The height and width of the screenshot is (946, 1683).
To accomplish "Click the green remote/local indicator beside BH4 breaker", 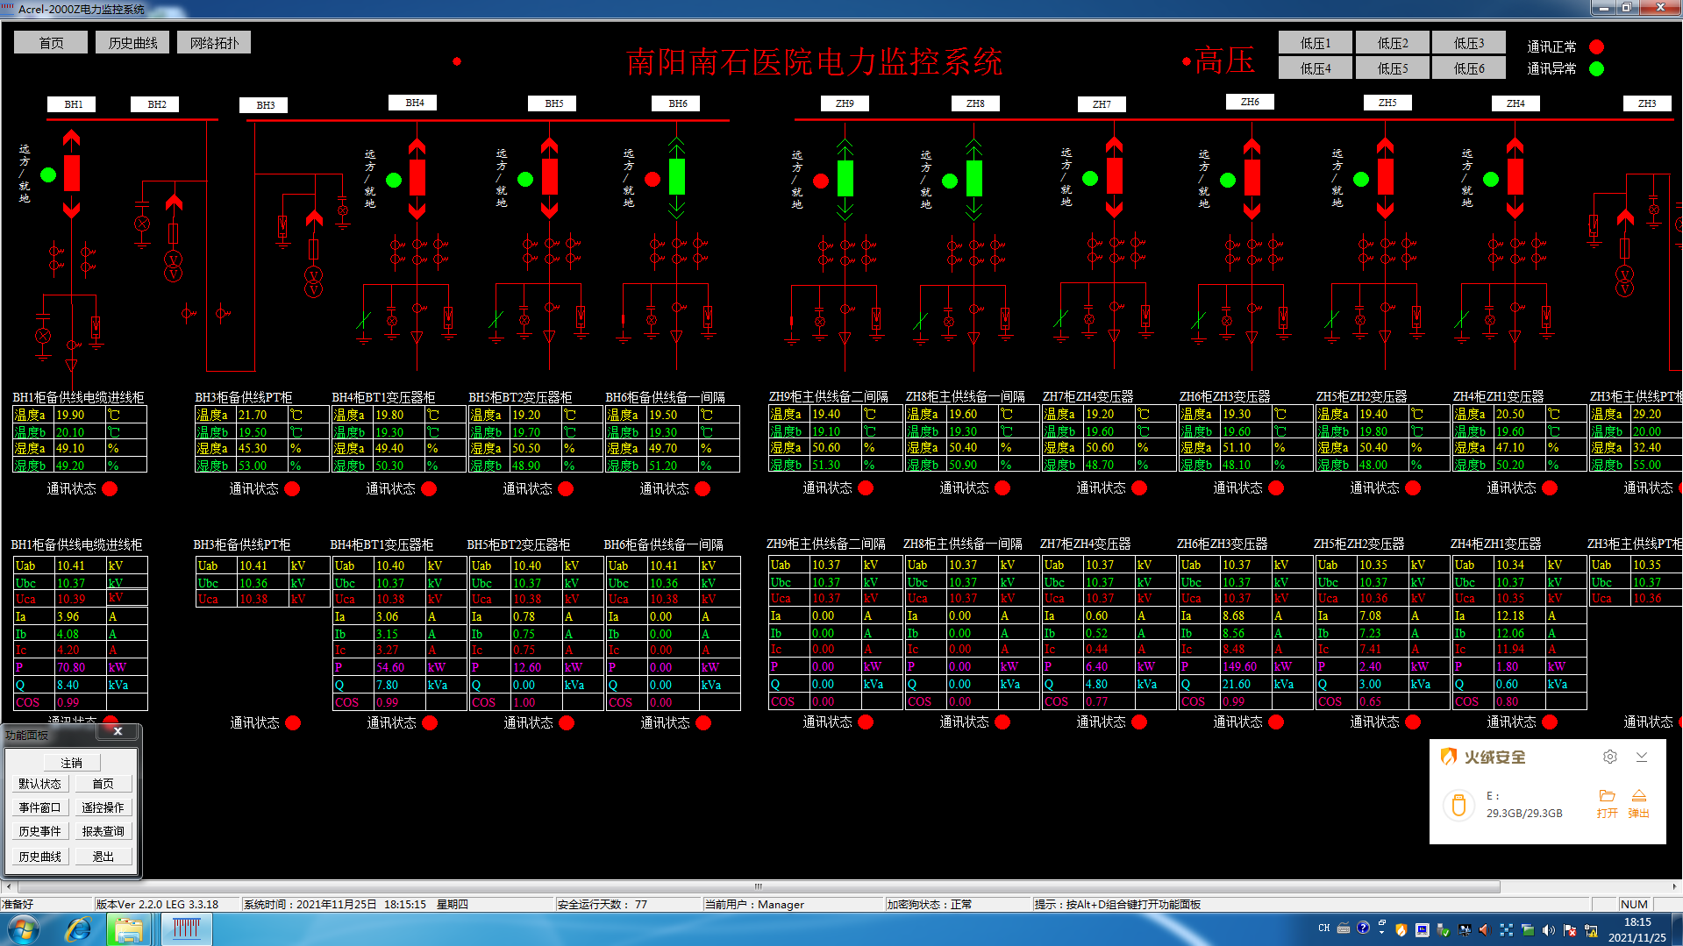I will coord(394,180).
